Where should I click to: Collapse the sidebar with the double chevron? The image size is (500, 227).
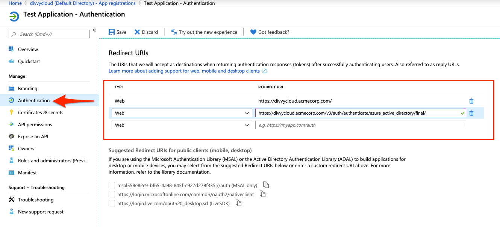[x=94, y=30]
